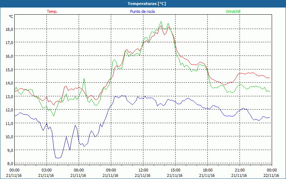The width and height of the screenshot is (286, 179).
Task: Click the 12,0 y-axis value
Action: [x=10, y=110]
